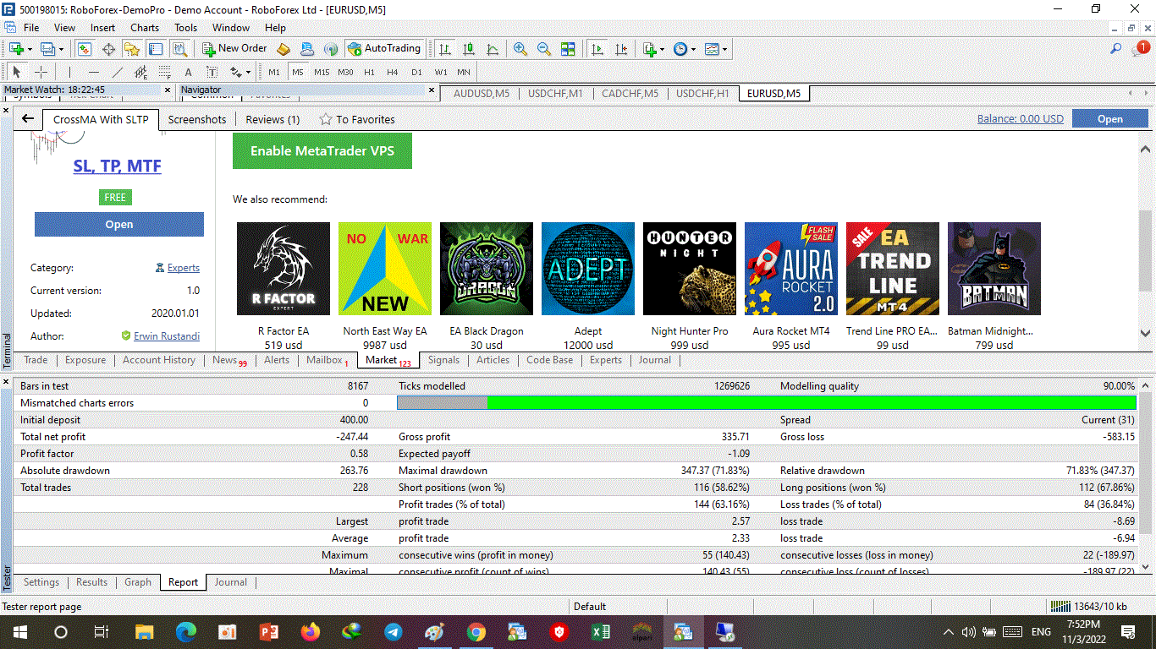Expand the Profiles dropdown arrow

61,49
